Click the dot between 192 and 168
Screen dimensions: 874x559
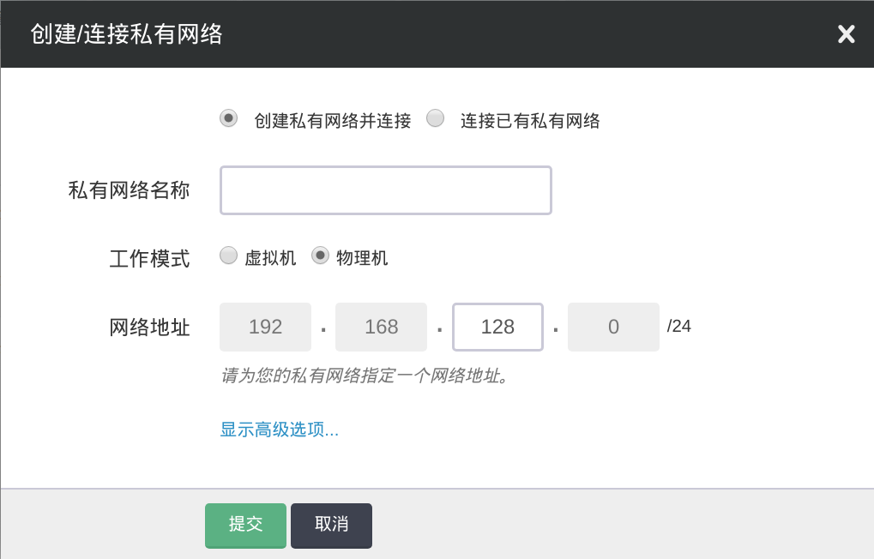pyautogui.click(x=323, y=329)
